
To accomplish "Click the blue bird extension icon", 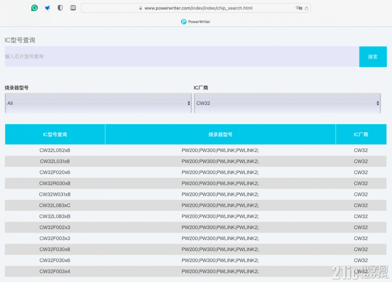I will [x=47, y=8].
